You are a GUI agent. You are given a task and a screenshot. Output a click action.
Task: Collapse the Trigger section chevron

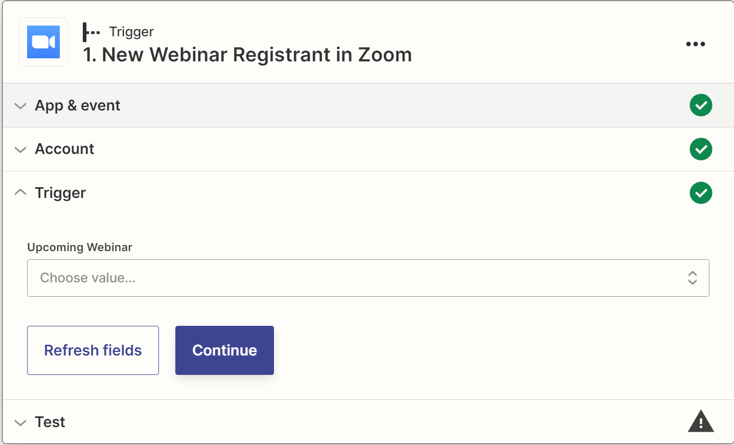[20, 192]
